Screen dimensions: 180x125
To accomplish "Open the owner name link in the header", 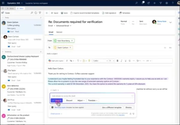I will tap(162, 21).
